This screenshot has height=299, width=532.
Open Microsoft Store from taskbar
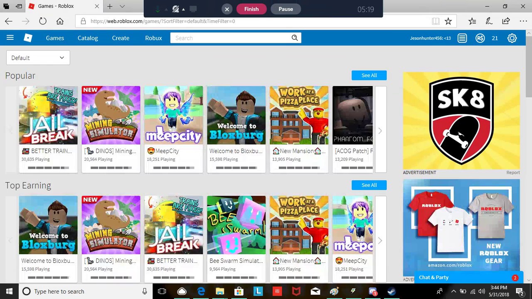[x=239, y=292]
